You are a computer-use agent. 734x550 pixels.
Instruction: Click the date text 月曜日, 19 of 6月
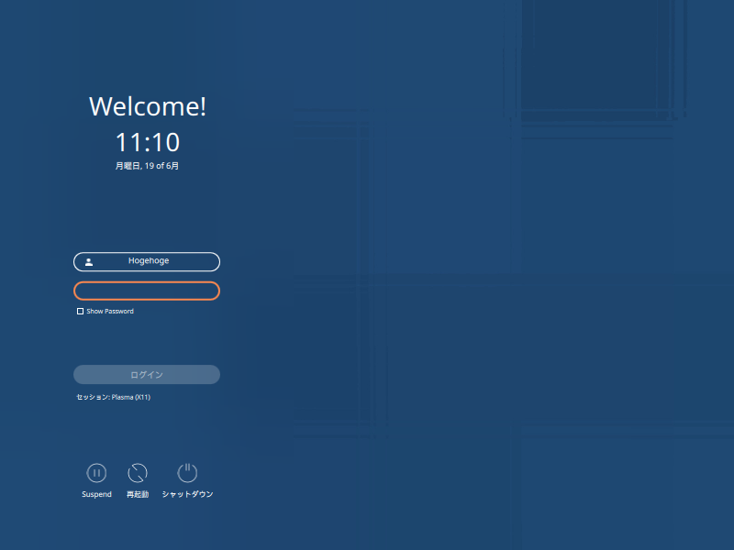tap(147, 166)
